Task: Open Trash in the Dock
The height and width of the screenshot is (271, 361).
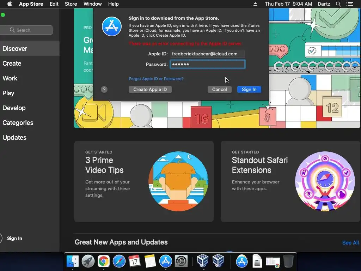Action: (288, 261)
